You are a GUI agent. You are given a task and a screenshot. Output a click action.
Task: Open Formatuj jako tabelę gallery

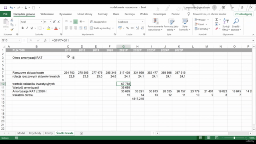pyautogui.click(x=171, y=24)
